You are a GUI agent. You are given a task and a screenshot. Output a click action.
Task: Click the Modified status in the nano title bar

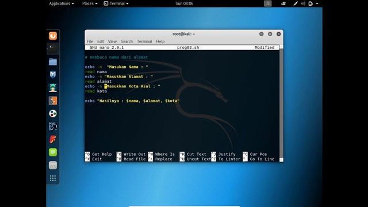coord(264,47)
